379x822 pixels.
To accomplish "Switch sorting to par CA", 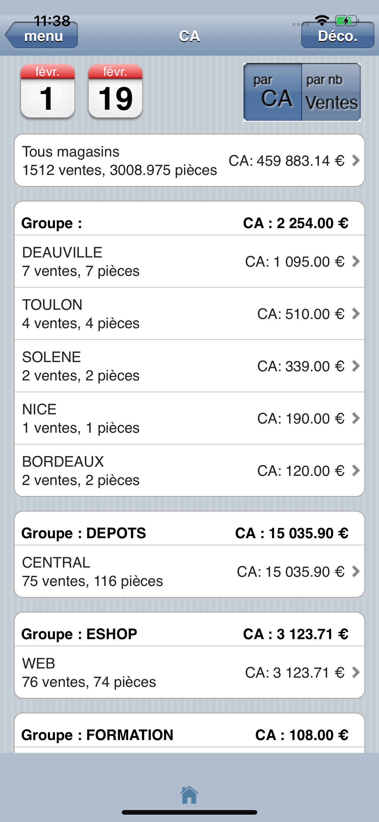I will point(273,92).
